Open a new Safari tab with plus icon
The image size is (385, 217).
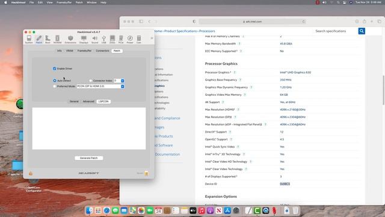coord(372,22)
